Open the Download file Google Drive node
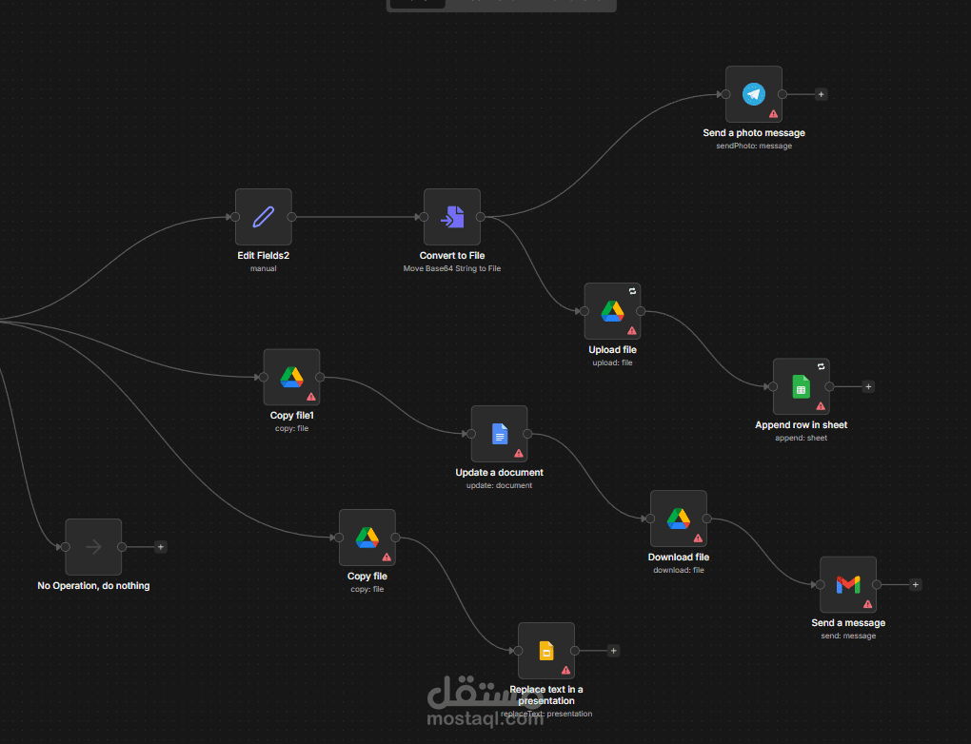This screenshot has width=971, height=744. 679,519
